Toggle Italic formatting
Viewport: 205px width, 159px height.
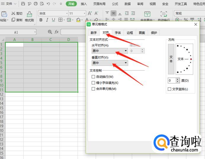[x=47, y=20]
